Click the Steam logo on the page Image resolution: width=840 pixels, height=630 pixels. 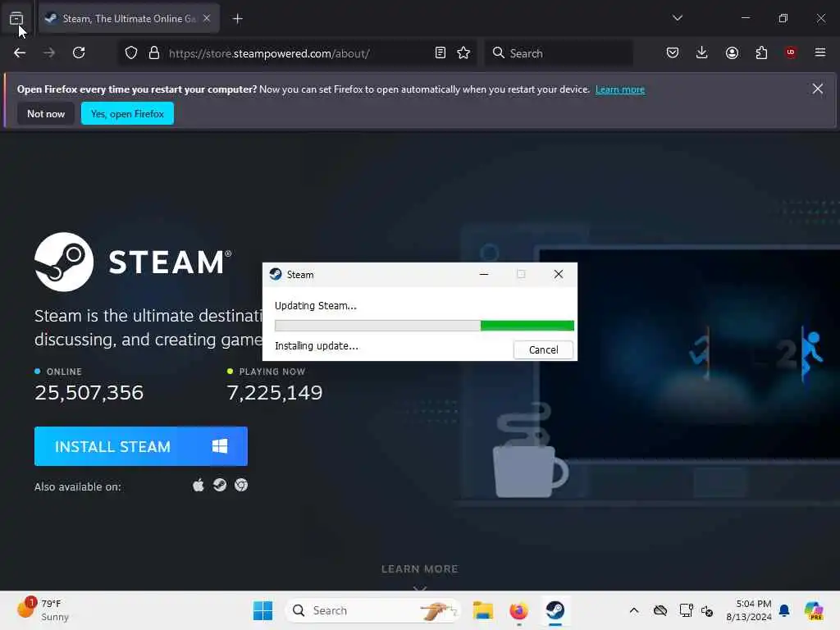tap(133, 262)
